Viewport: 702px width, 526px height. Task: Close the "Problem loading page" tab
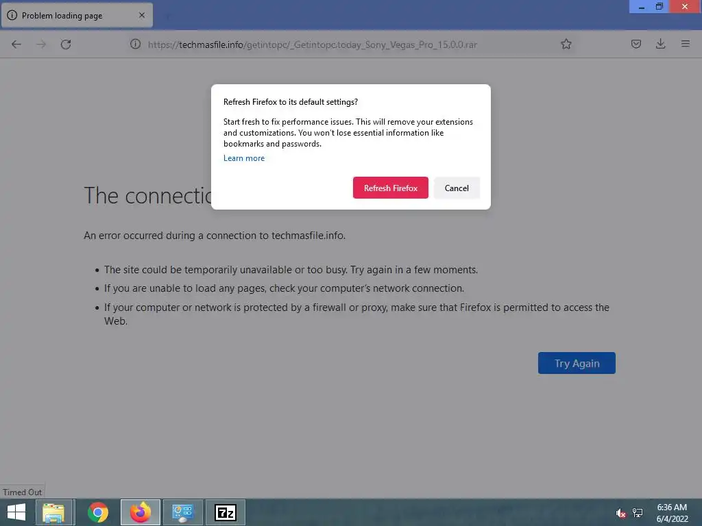click(142, 15)
